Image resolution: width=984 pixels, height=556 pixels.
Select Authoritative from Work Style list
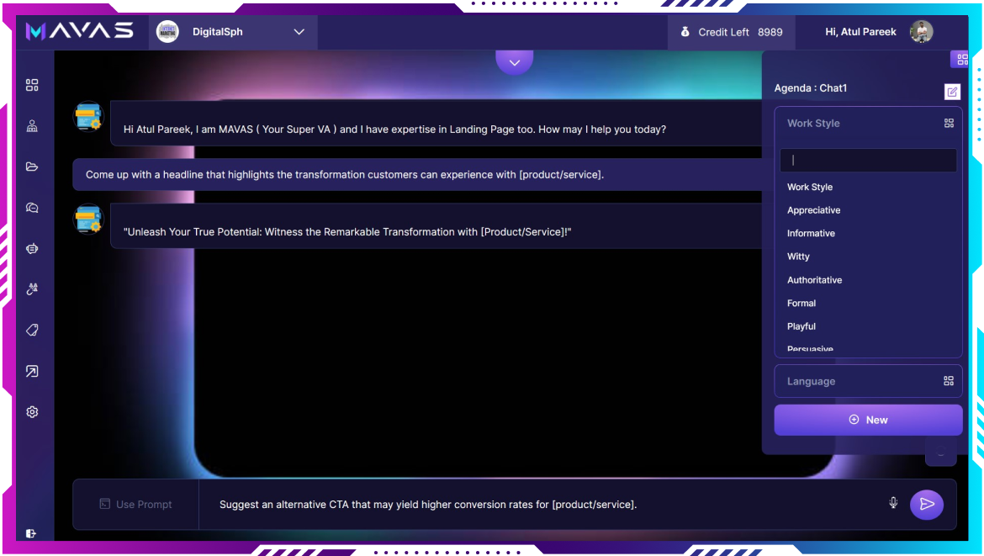814,280
